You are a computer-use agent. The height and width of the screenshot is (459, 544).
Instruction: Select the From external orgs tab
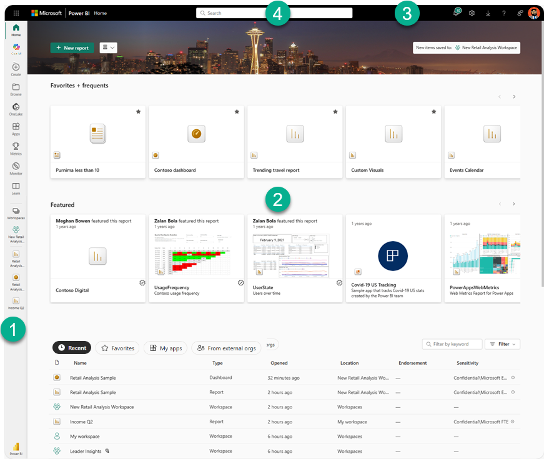click(226, 348)
